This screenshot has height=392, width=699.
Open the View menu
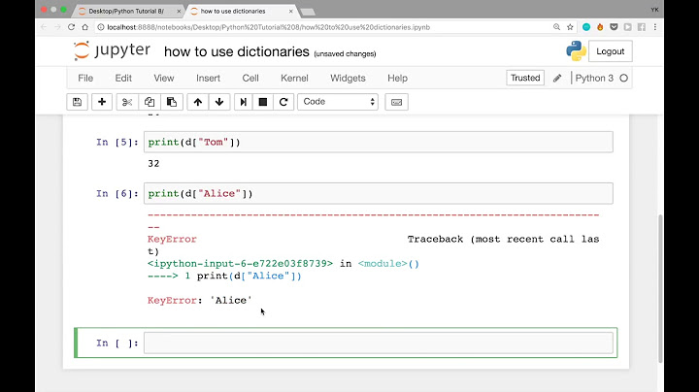click(164, 78)
